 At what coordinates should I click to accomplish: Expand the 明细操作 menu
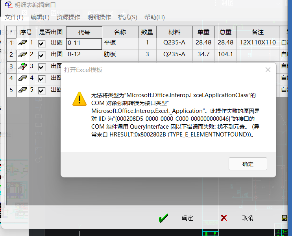coord(99,17)
